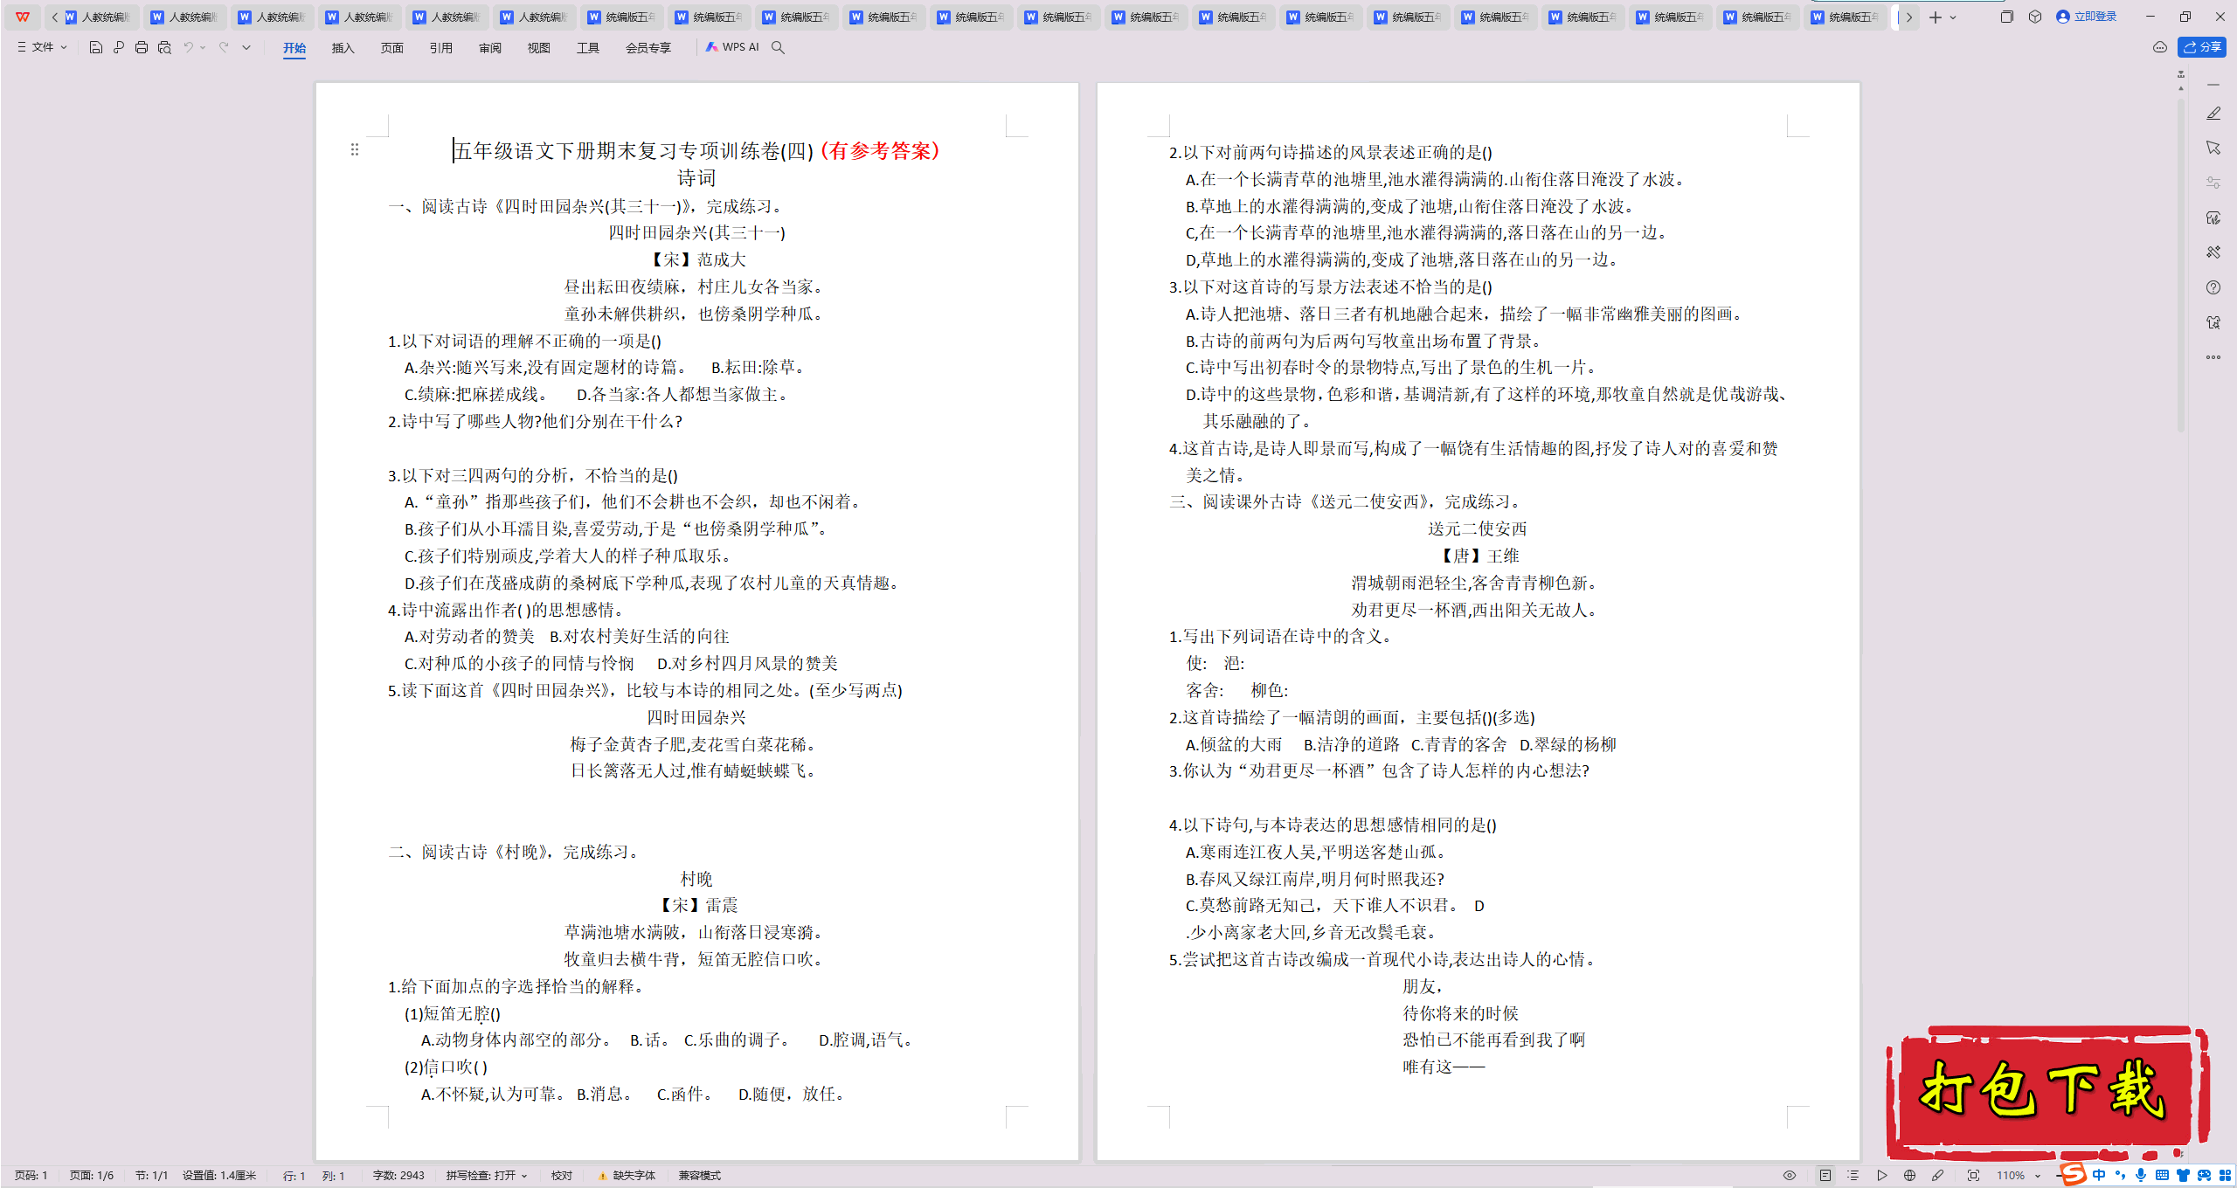Open the spell check 打开 dropdown

[x=487, y=1176]
